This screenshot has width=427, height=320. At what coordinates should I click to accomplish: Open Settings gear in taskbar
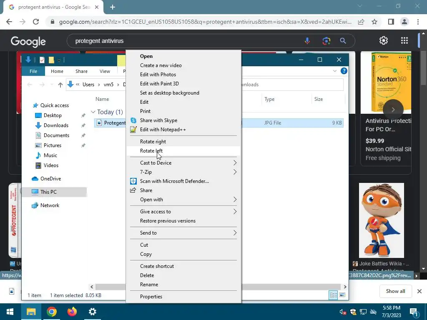pos(93,312)
